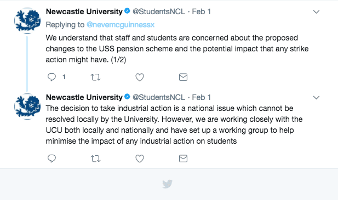
Task: Open Newcastle University name on first tweet
Action: pos(84,11)
